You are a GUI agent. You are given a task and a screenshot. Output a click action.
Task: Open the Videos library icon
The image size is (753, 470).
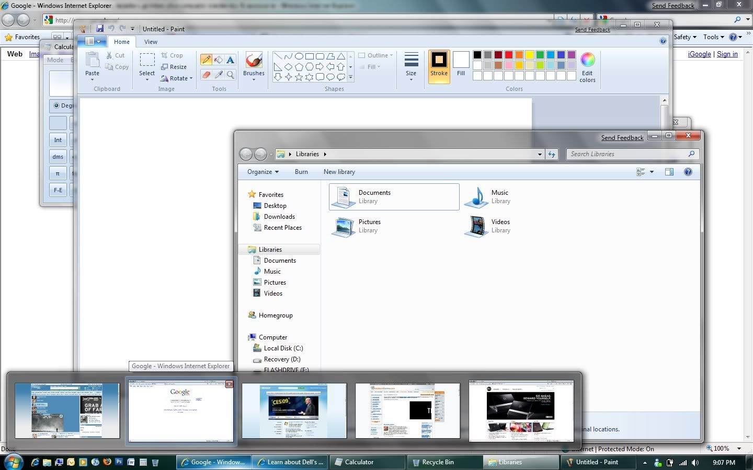pyautogui.click(x=476, y=226)
